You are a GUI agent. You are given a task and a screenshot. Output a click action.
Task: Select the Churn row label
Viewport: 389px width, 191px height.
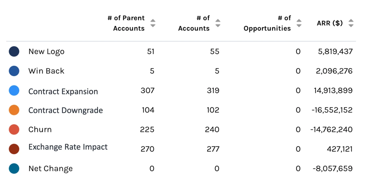pos(40,130)
